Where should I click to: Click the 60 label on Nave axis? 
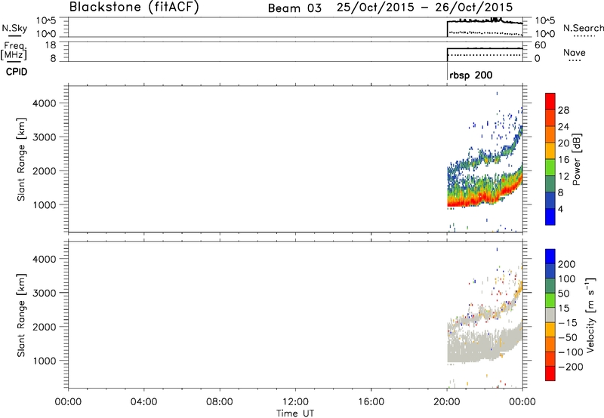[541, 45]
